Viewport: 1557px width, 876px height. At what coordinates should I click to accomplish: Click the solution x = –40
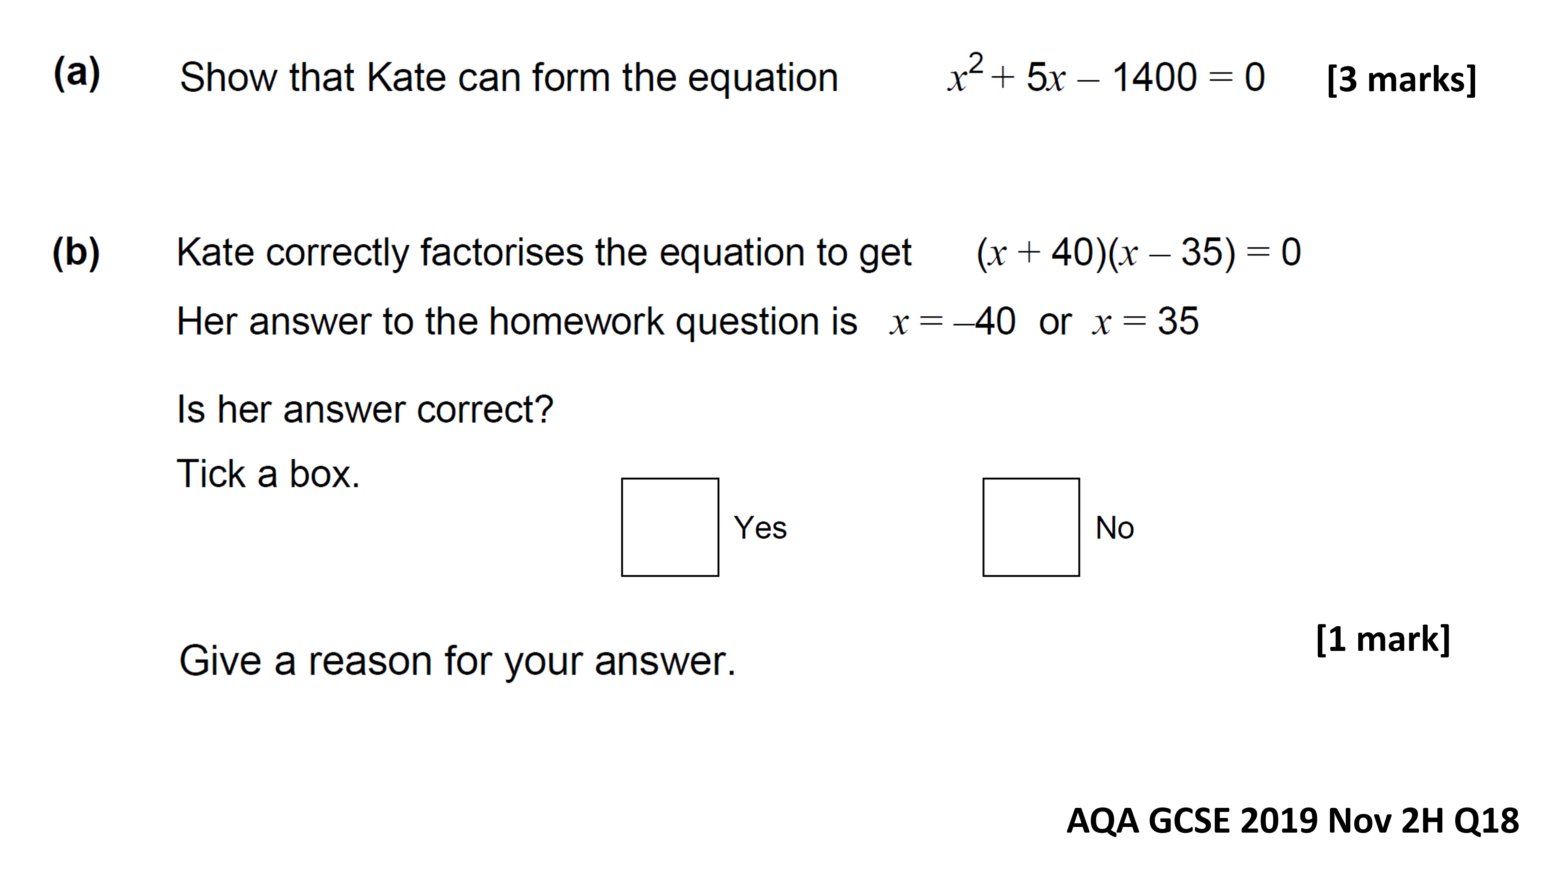[952, 321]
